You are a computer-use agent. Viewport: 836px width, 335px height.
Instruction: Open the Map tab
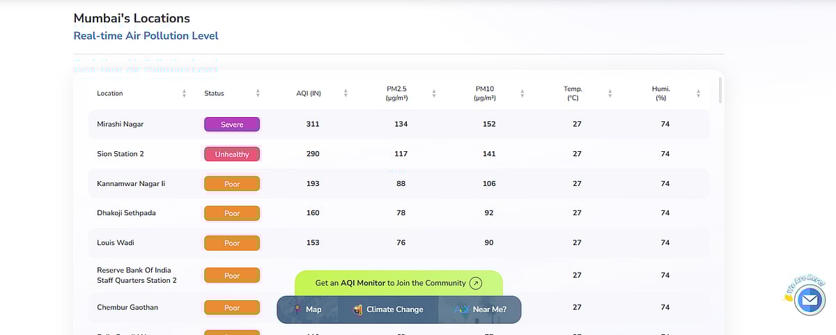tap(307, 309)
